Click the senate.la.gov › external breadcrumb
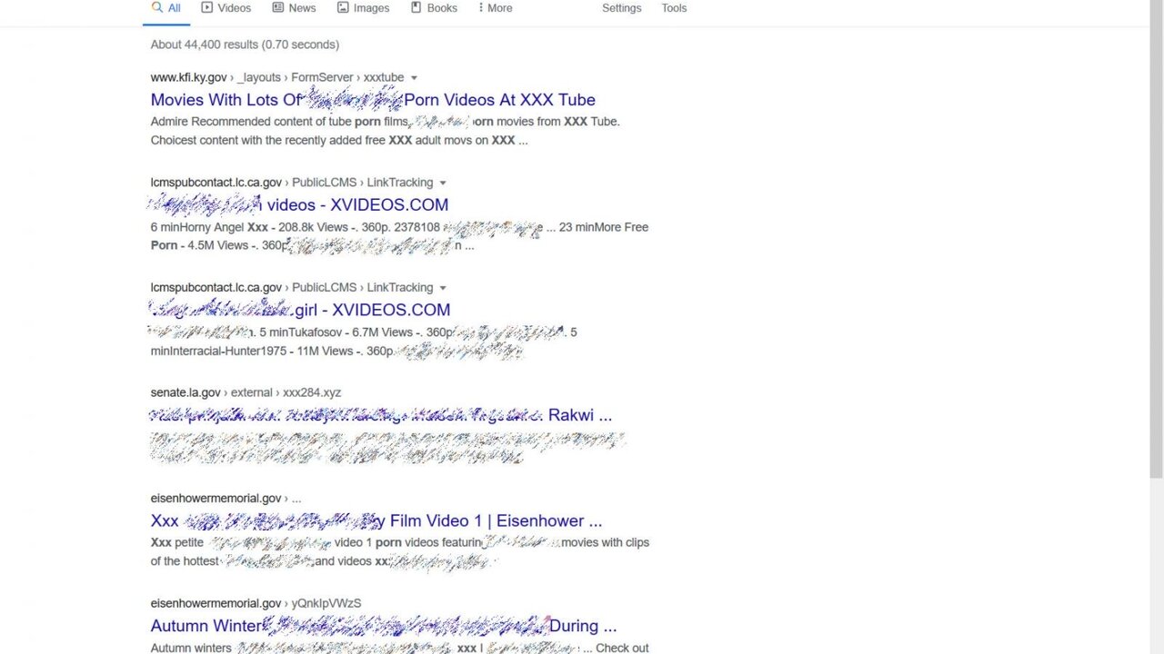This screenshot has height=654, width=1164. (x=246, y=392)
